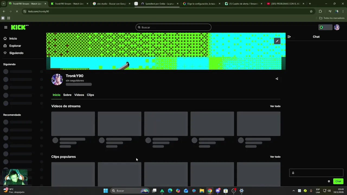Open the Chrome three-dot menu
The image size is (347, 195).
(x=343, y=11)
